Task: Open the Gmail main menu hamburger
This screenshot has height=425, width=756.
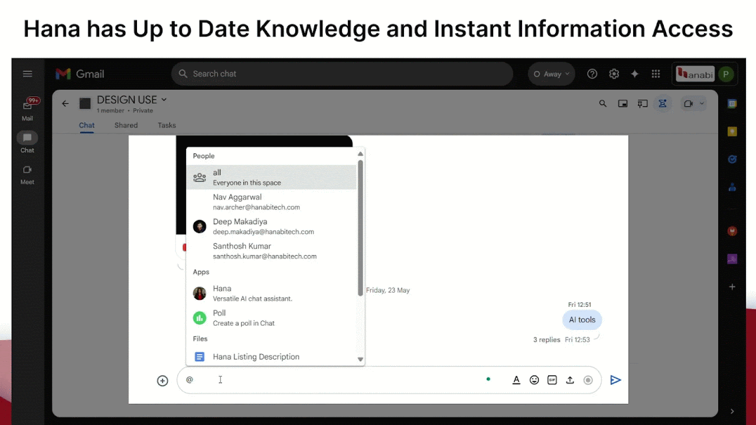Action: point(27,74)
